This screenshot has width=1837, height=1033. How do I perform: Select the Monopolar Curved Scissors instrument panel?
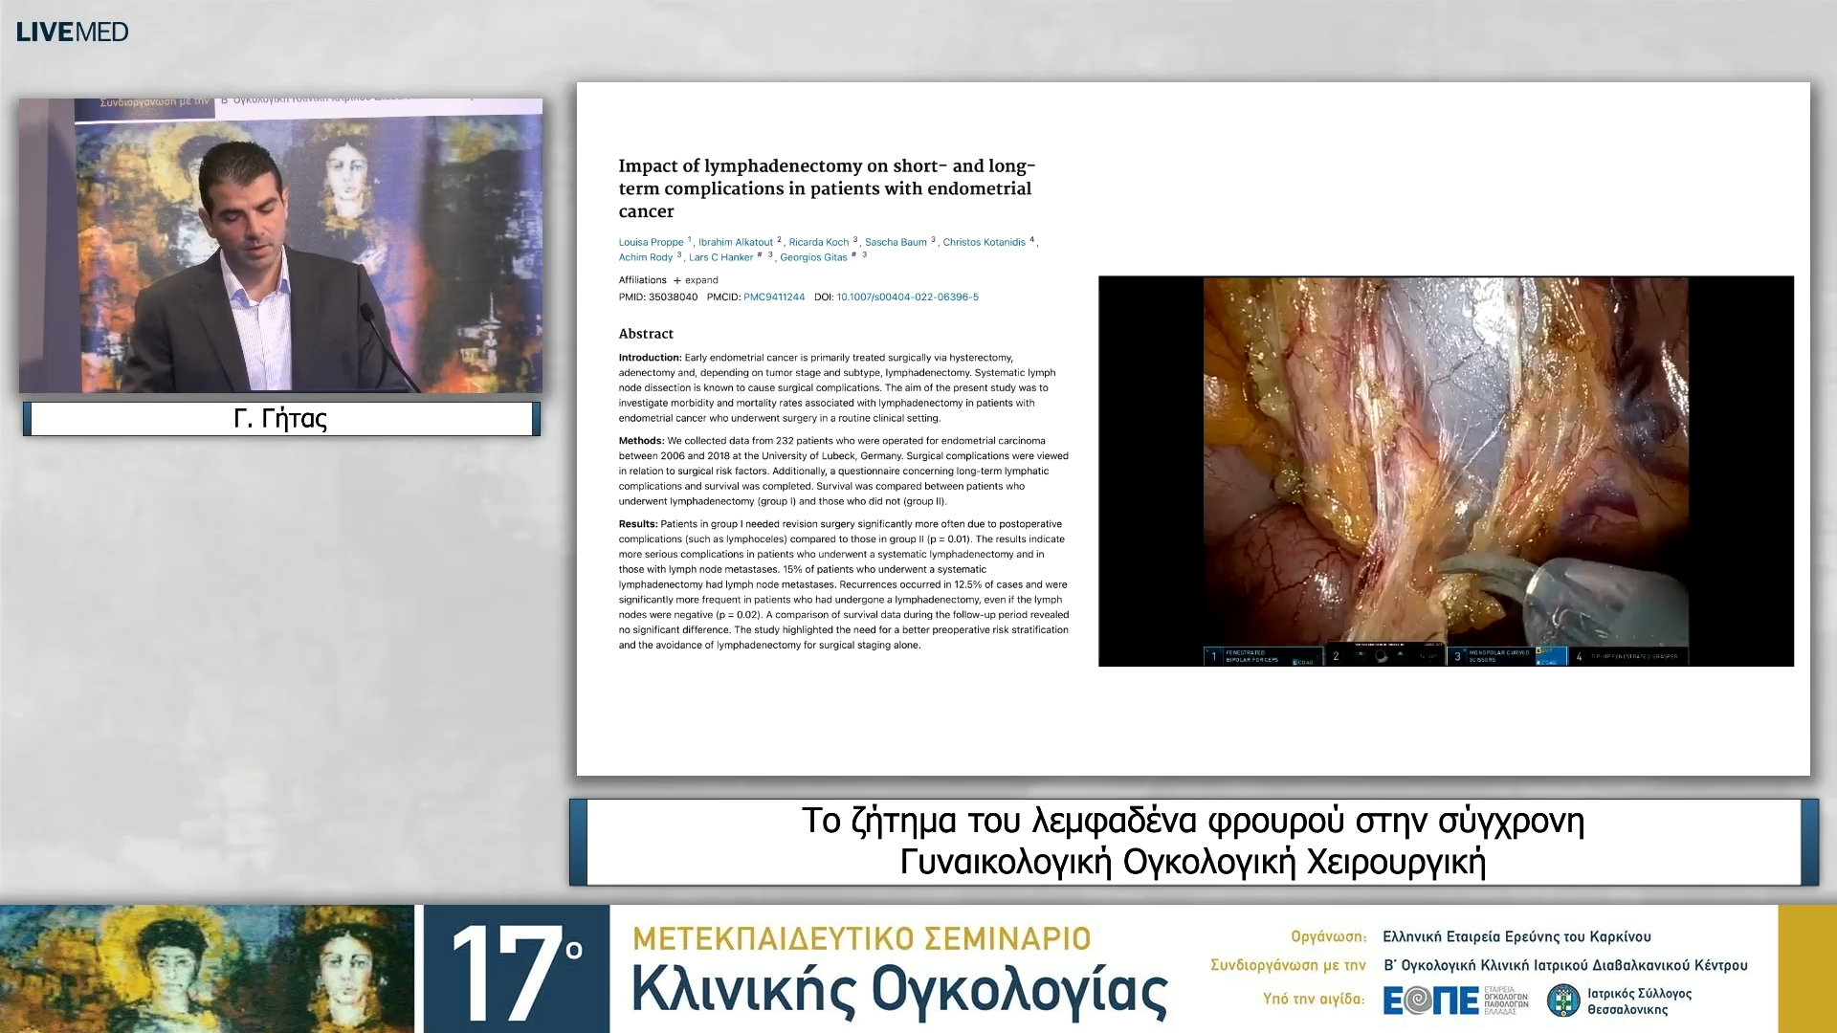[1497, 656]
